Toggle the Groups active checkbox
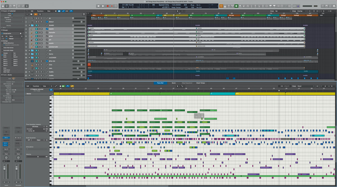 (x=2, y=33)
